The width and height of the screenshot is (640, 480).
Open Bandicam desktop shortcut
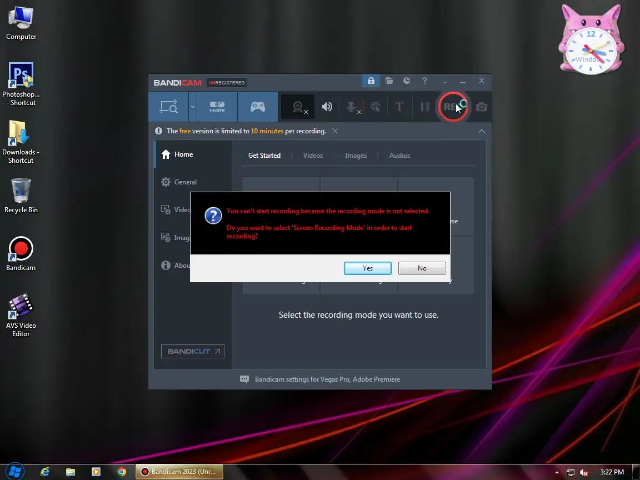click(21, 254)
